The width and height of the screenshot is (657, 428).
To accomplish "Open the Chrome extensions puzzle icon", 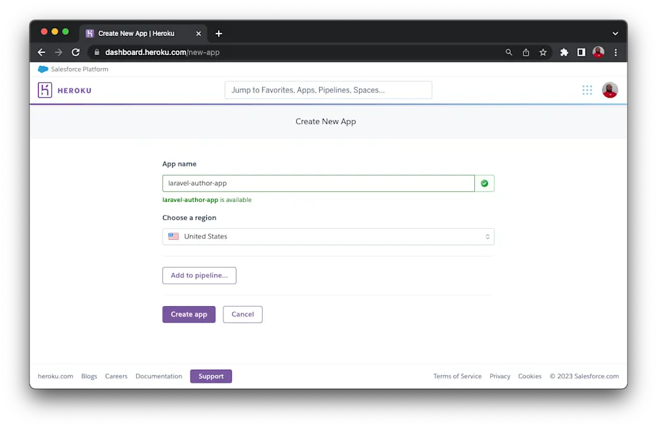I will point(564,52).
